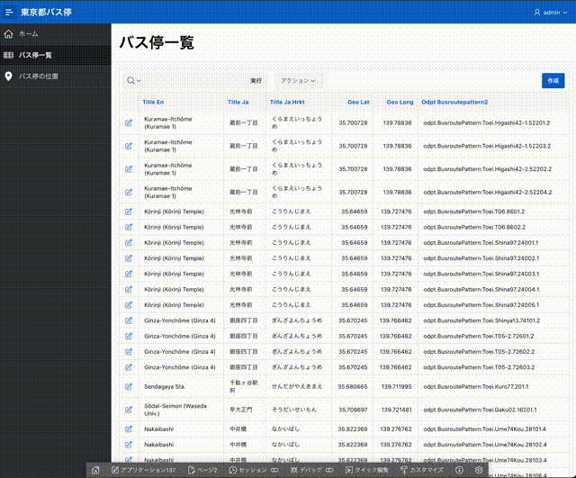
Task: Edit the Ginza row with T05-2.72601.2
Action: [x=129, y=336]
